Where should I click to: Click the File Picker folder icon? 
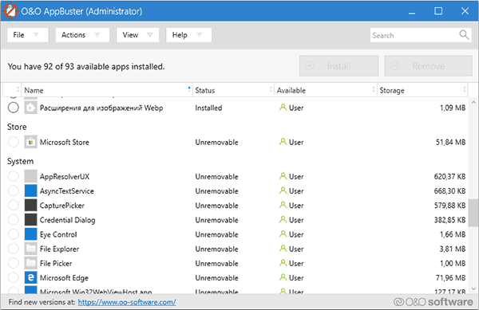point(30,263)
